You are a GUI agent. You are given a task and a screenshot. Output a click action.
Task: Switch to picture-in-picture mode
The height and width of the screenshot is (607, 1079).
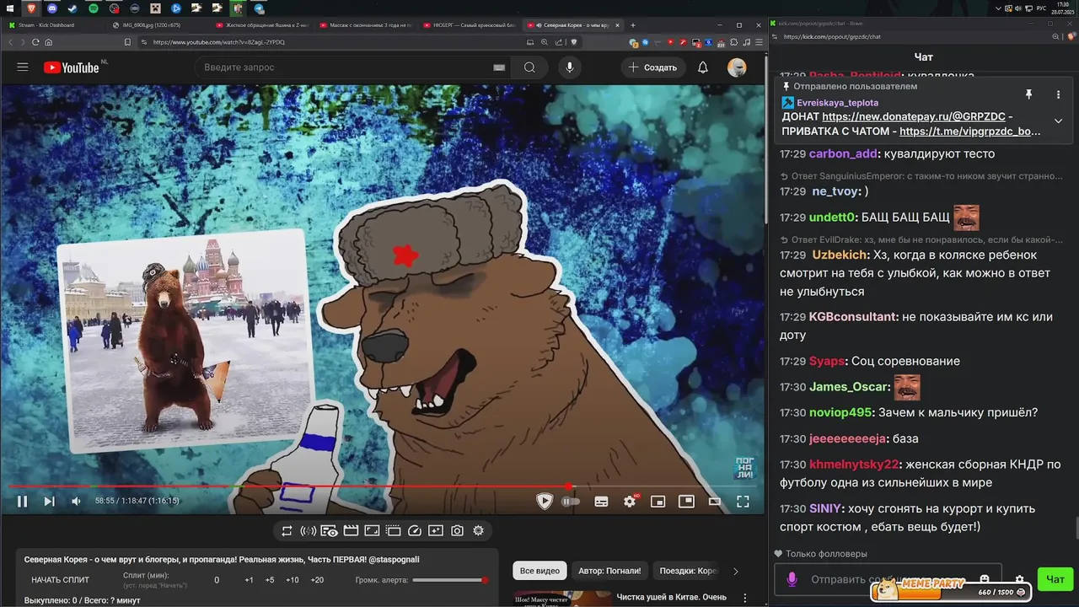click(686, 501)
